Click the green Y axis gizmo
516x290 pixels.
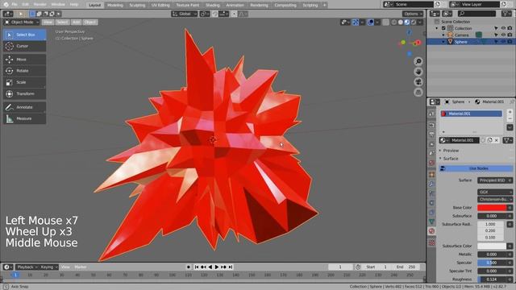pos(403,43)
